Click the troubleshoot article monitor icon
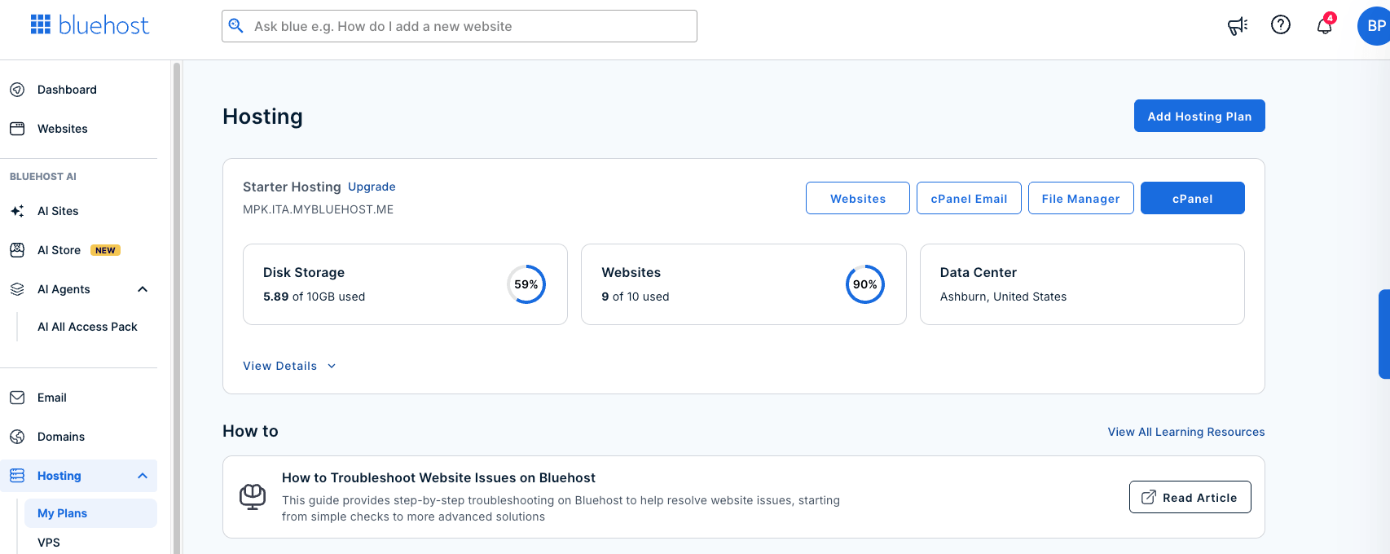This screenshot has height=554, width=1390. [253, 496]
